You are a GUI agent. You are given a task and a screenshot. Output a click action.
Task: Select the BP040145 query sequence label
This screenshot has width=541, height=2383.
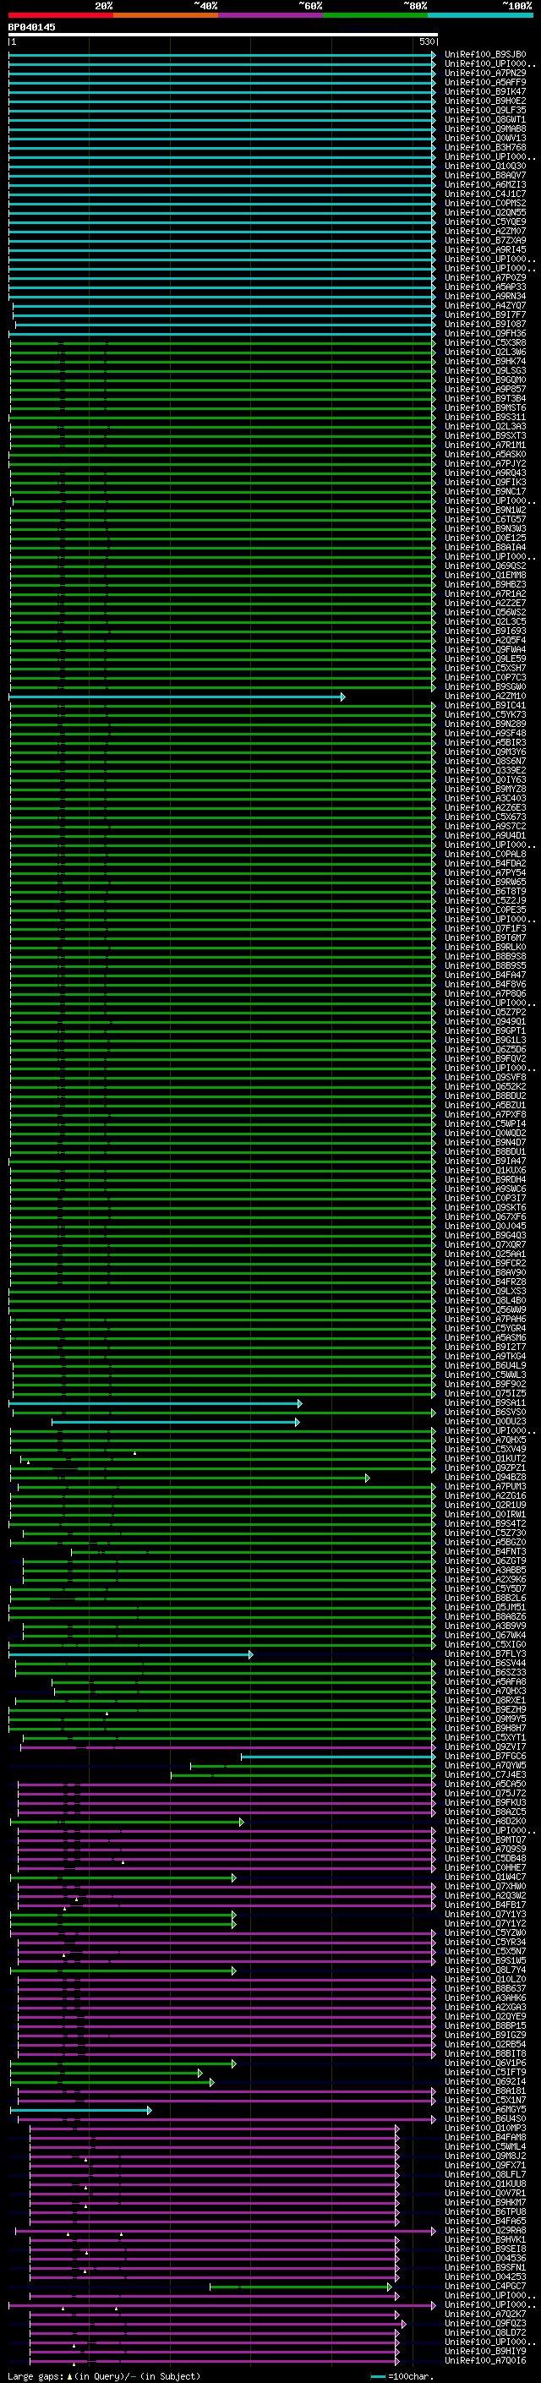click(31, 28)
